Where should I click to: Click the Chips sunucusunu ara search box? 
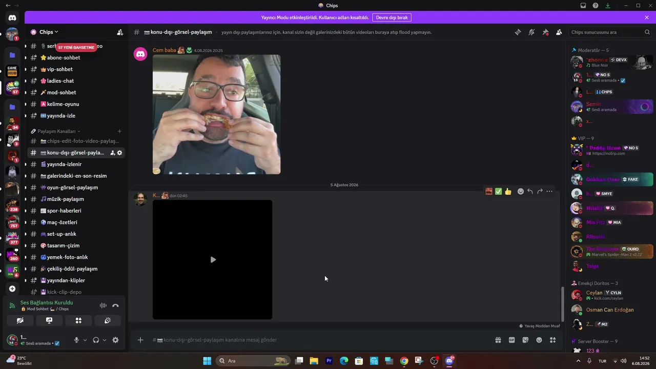click(610, 32)
